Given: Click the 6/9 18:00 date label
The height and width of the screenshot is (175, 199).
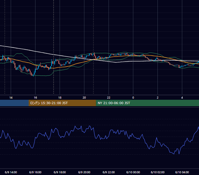Looking at the screenshot, I should point(60,172).
